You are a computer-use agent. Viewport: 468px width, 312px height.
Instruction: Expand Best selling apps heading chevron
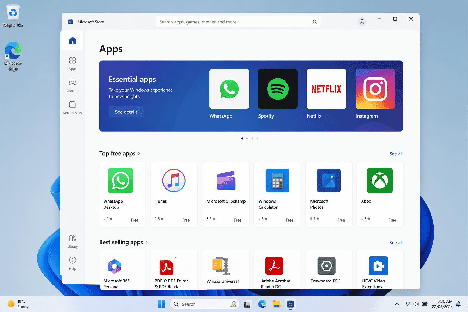pyautogui.click(x=147, y=242)
